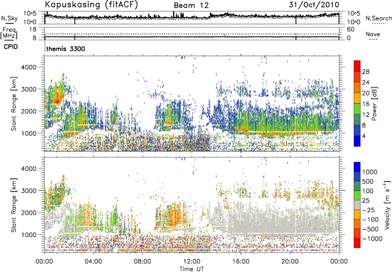Viewport: 392px width, 272px height.
Task: Click the Slant Range label of Velocity panel
Action: click(x=14, y=205)
